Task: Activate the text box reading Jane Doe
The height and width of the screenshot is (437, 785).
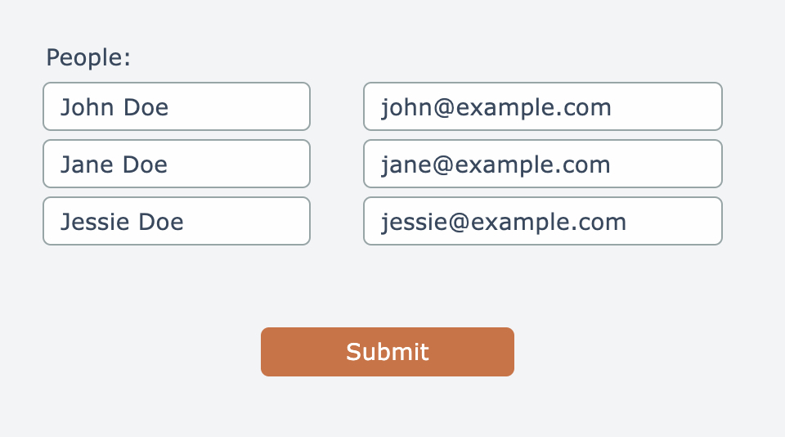Action: 177,164
